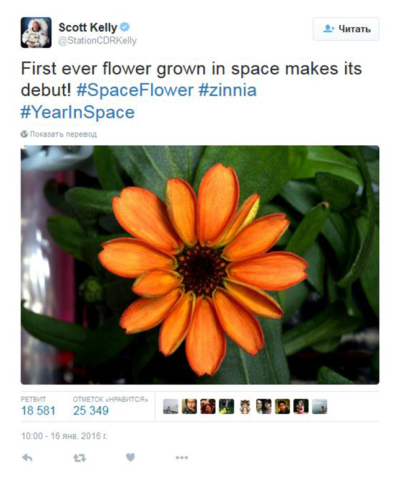This screenshot has height=482, width=403.
Task: Open the #zinnia hashtag
Action: click(228, 90)
